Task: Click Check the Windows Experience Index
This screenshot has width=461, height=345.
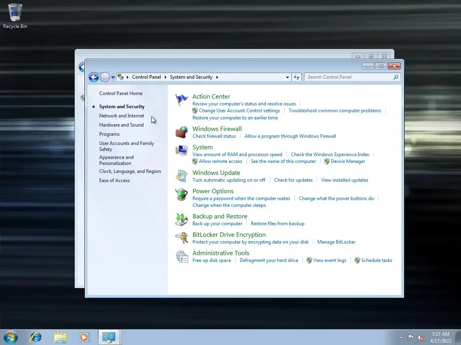Action: tap(330, 154)
